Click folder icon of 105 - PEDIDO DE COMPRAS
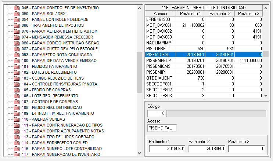273x161 pixels. pyautogui.click(x=17, y=90)
